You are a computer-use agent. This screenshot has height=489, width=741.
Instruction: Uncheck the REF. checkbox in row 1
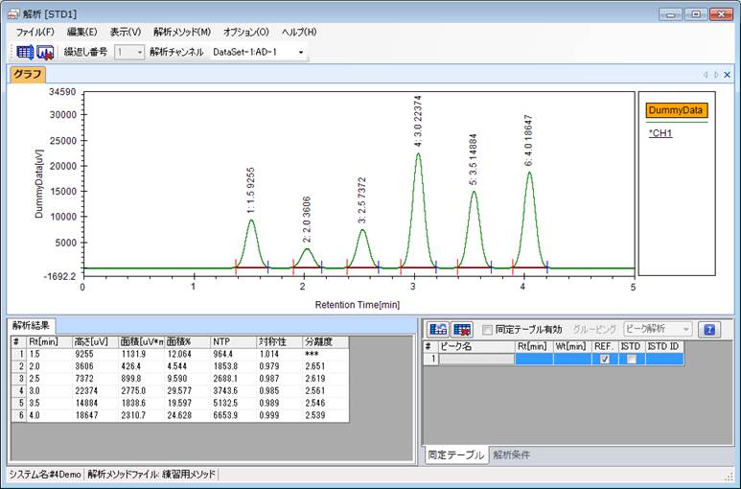click(x=603, y=360)
